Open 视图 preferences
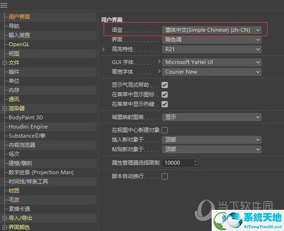This screenshot has height=231, width=284. 14,53
